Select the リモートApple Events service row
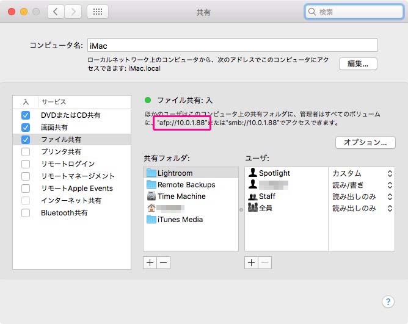The image size is (408, 324). click(72, 189)
